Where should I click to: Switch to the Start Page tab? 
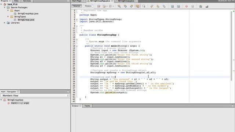tap(77, 1)
